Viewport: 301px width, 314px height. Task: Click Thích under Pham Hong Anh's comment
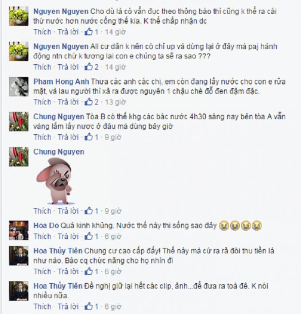point(42,102)
